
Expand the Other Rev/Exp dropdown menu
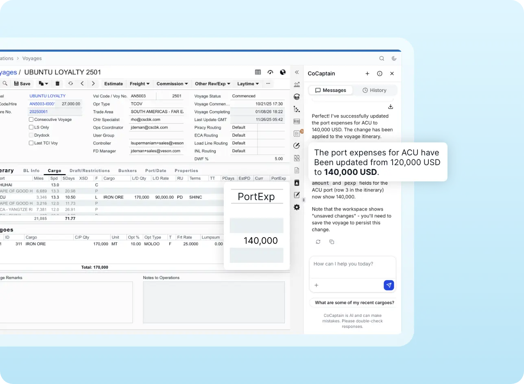tap(212, 84)
